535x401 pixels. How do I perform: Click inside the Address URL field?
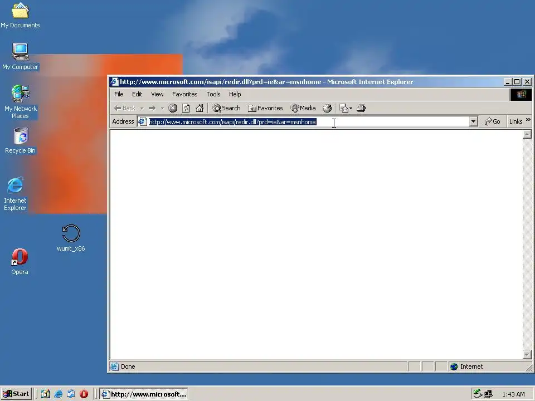(x=303, y=122)
